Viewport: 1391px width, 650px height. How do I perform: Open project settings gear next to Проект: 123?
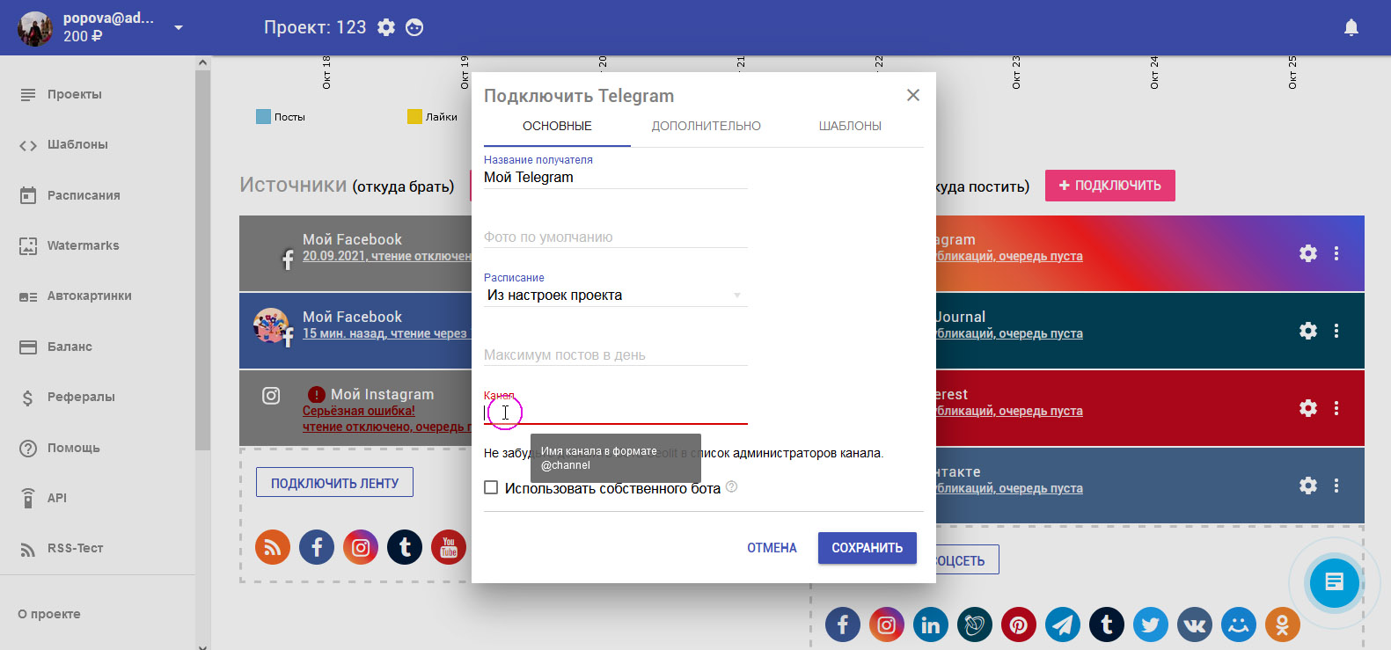click(386, 27)
